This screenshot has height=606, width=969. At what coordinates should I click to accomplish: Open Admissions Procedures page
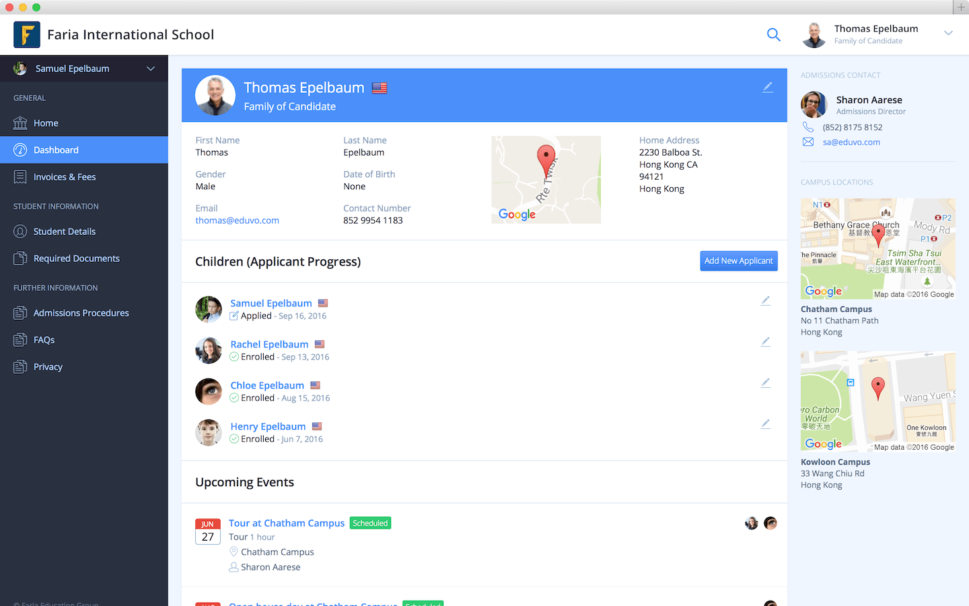(81, 313)
